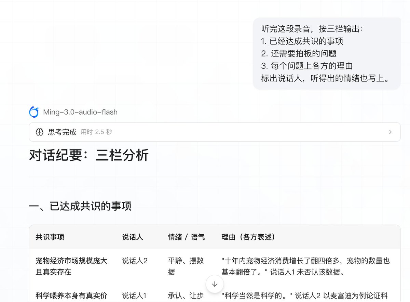
Task: Click the brain icon beside 思考完成
Action: (40, 132)
